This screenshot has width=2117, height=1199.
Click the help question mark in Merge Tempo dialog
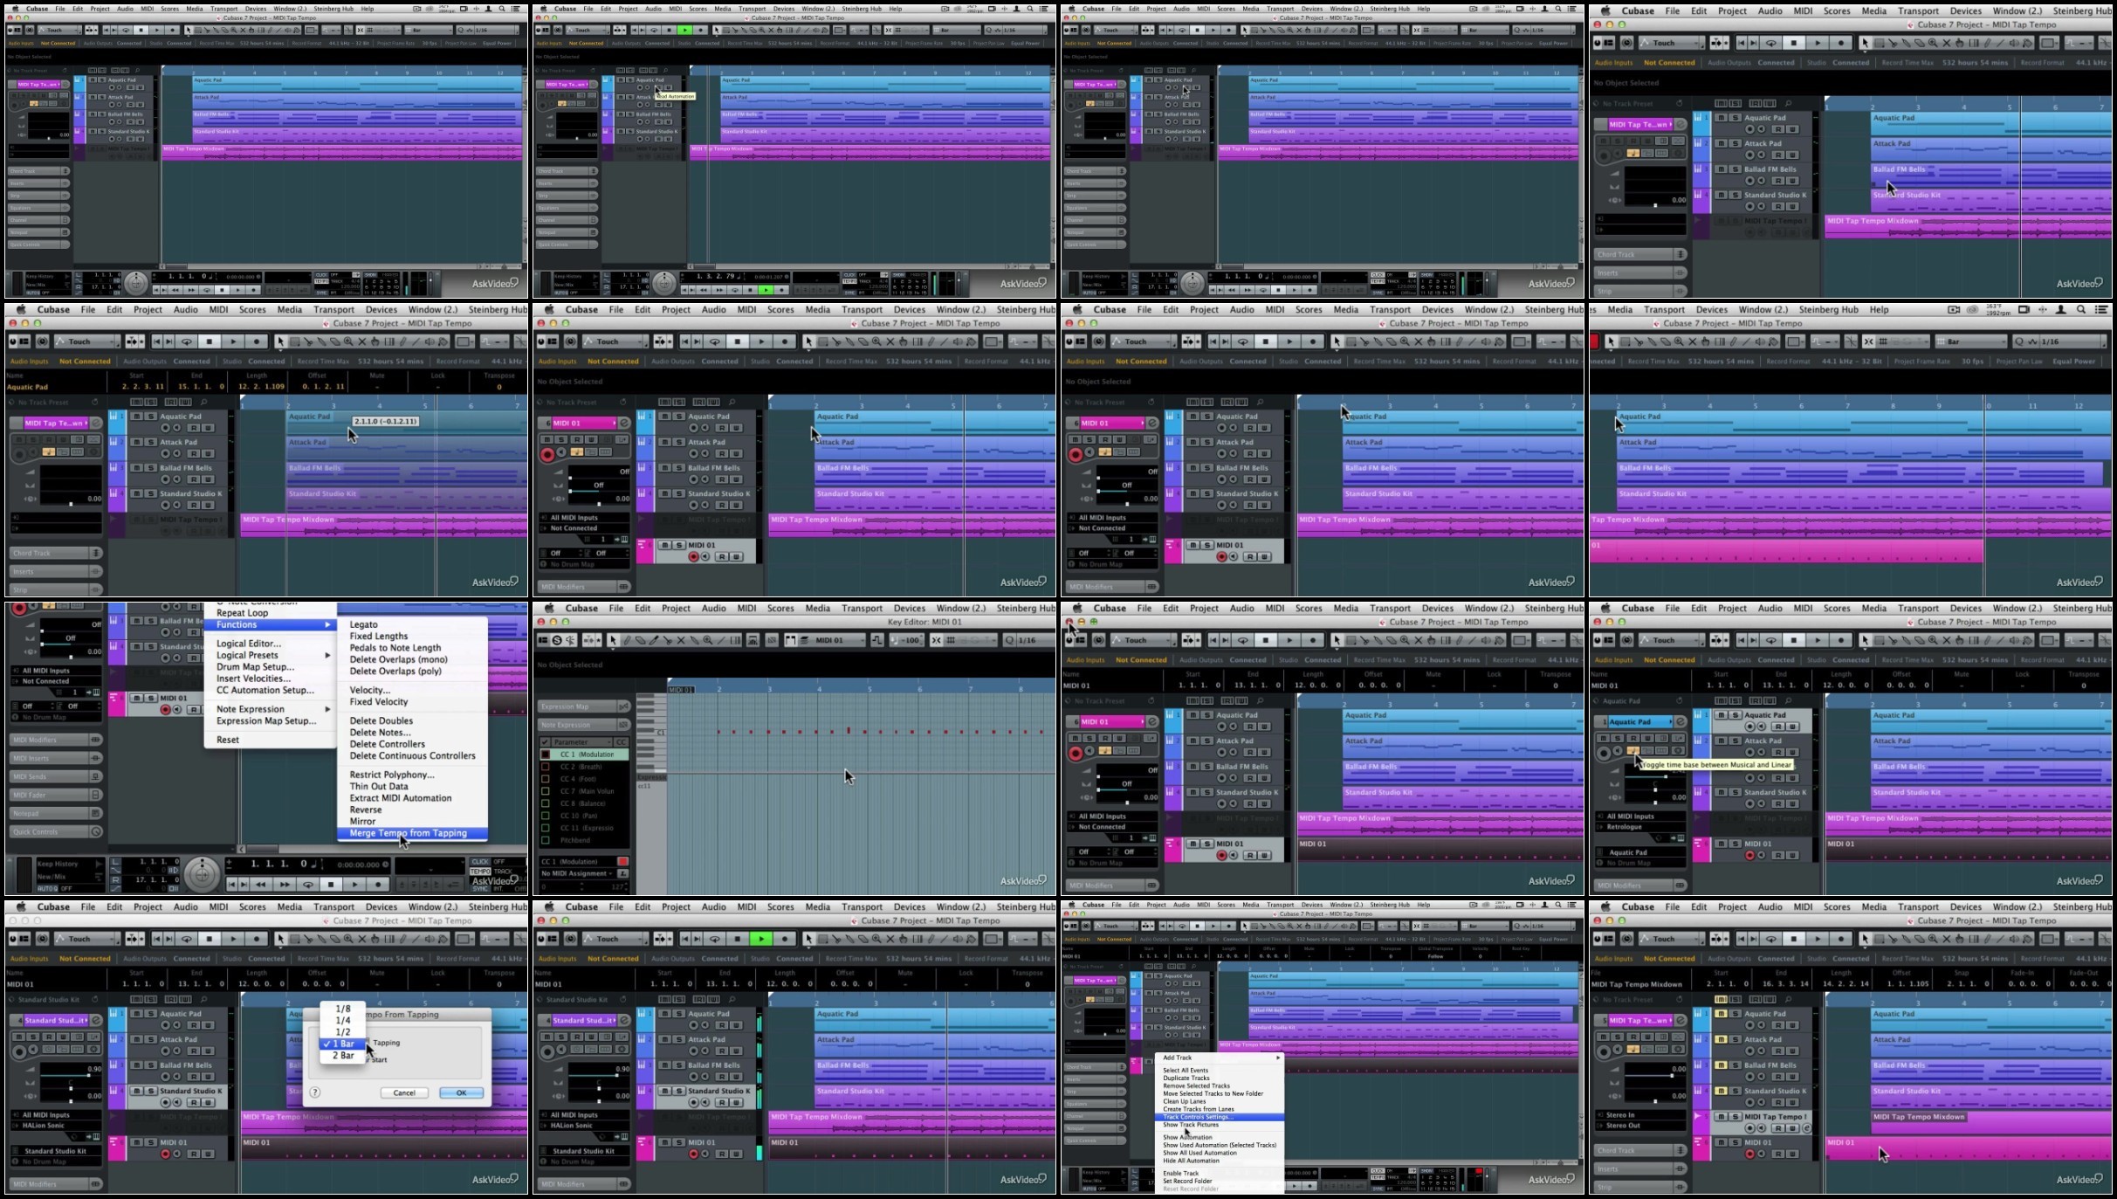tap(315, 1092)
